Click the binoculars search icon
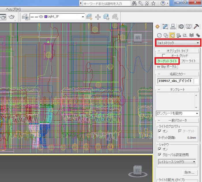This screenshot has height=182, width=202. point(134,3)
